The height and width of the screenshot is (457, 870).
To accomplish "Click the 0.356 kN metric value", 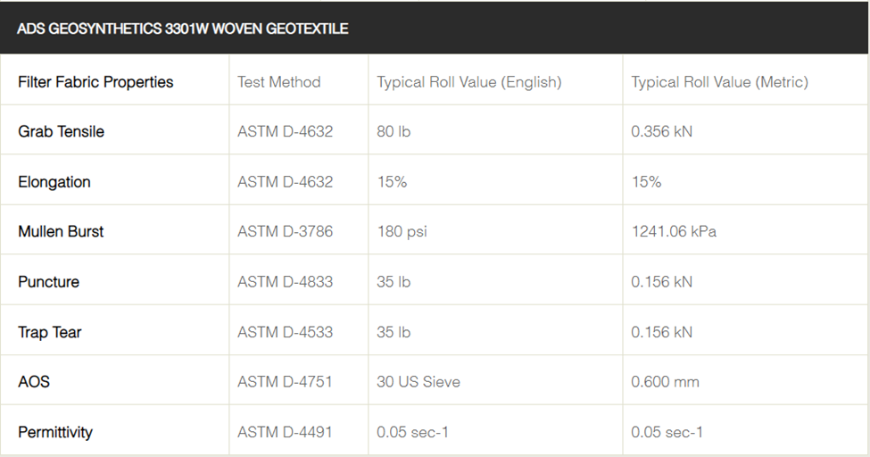I will (661, 131).
